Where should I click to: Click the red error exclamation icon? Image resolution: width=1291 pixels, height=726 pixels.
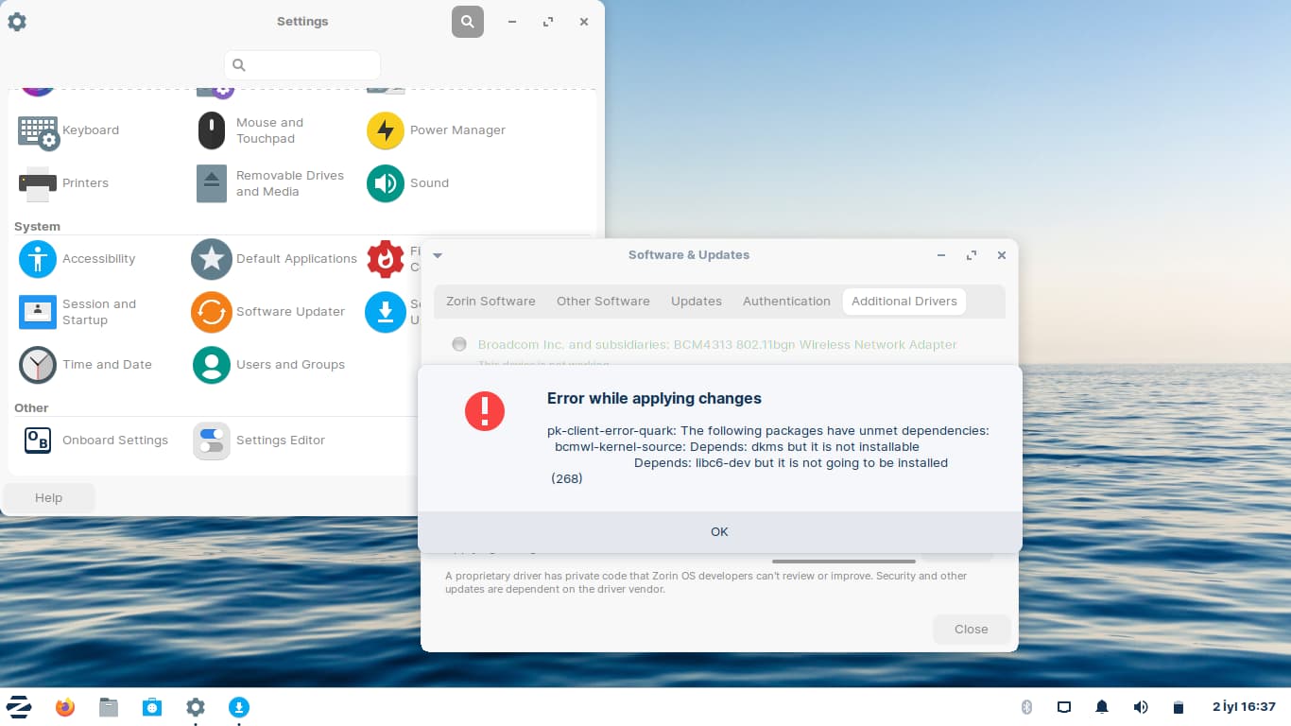[485, 410]
